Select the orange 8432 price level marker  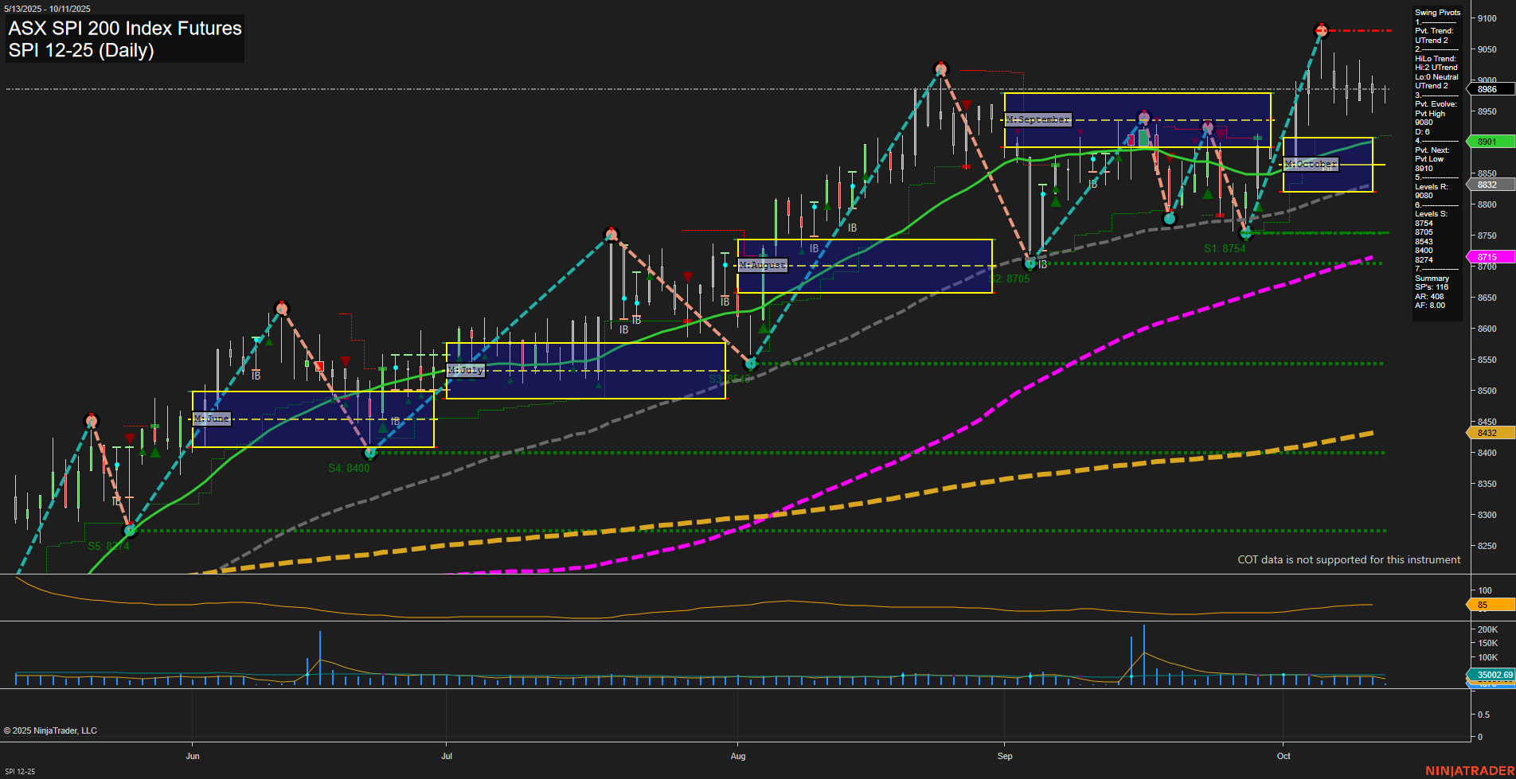click(1488, 432)
